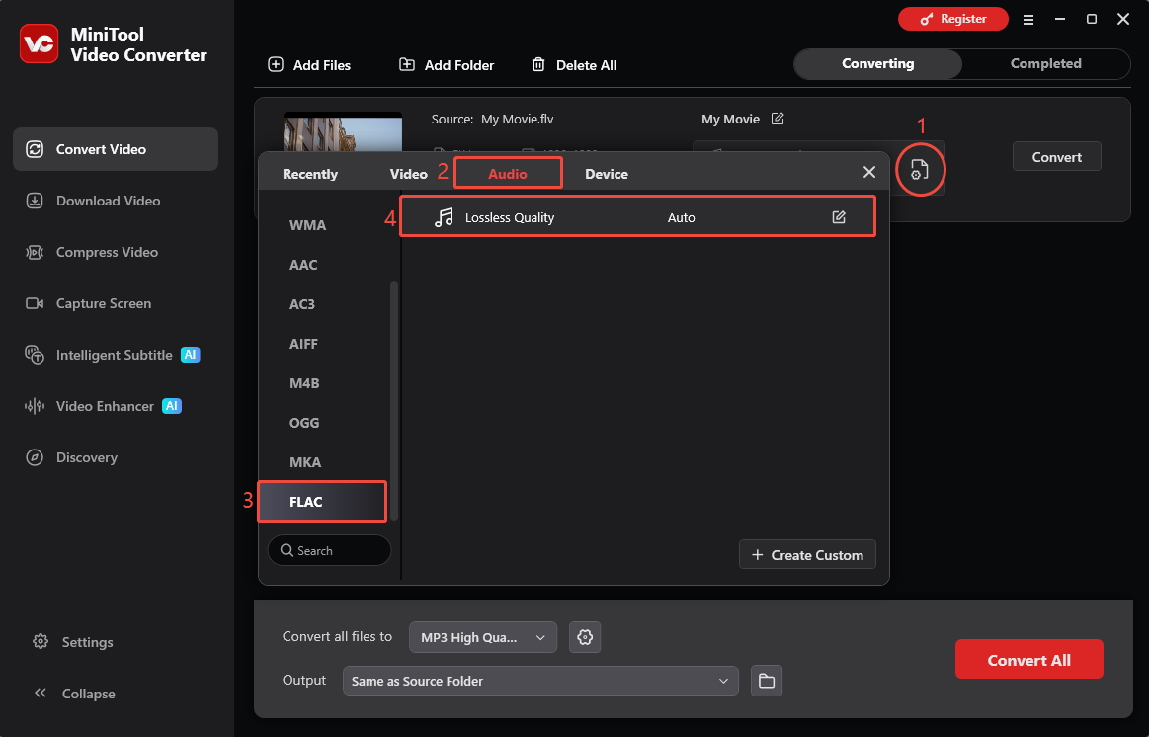Browse the output folder
This screenshot has width=1149, height=737.
767,681
